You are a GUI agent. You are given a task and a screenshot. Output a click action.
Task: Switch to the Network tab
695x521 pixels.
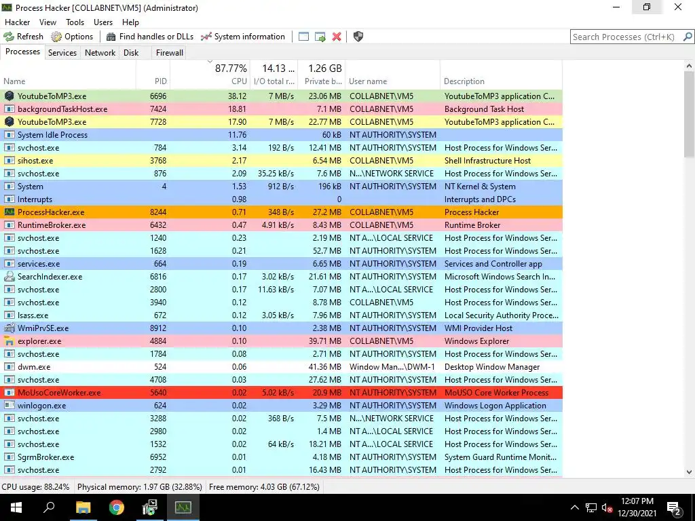coord(100,53)
